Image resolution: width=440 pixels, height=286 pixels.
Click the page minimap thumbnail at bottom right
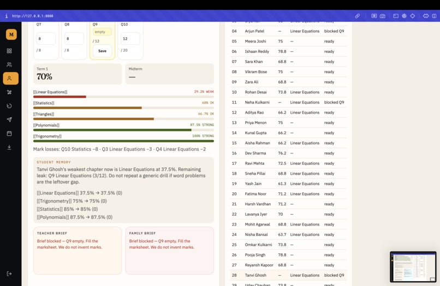pyautogui.click(x=413, y=267)
